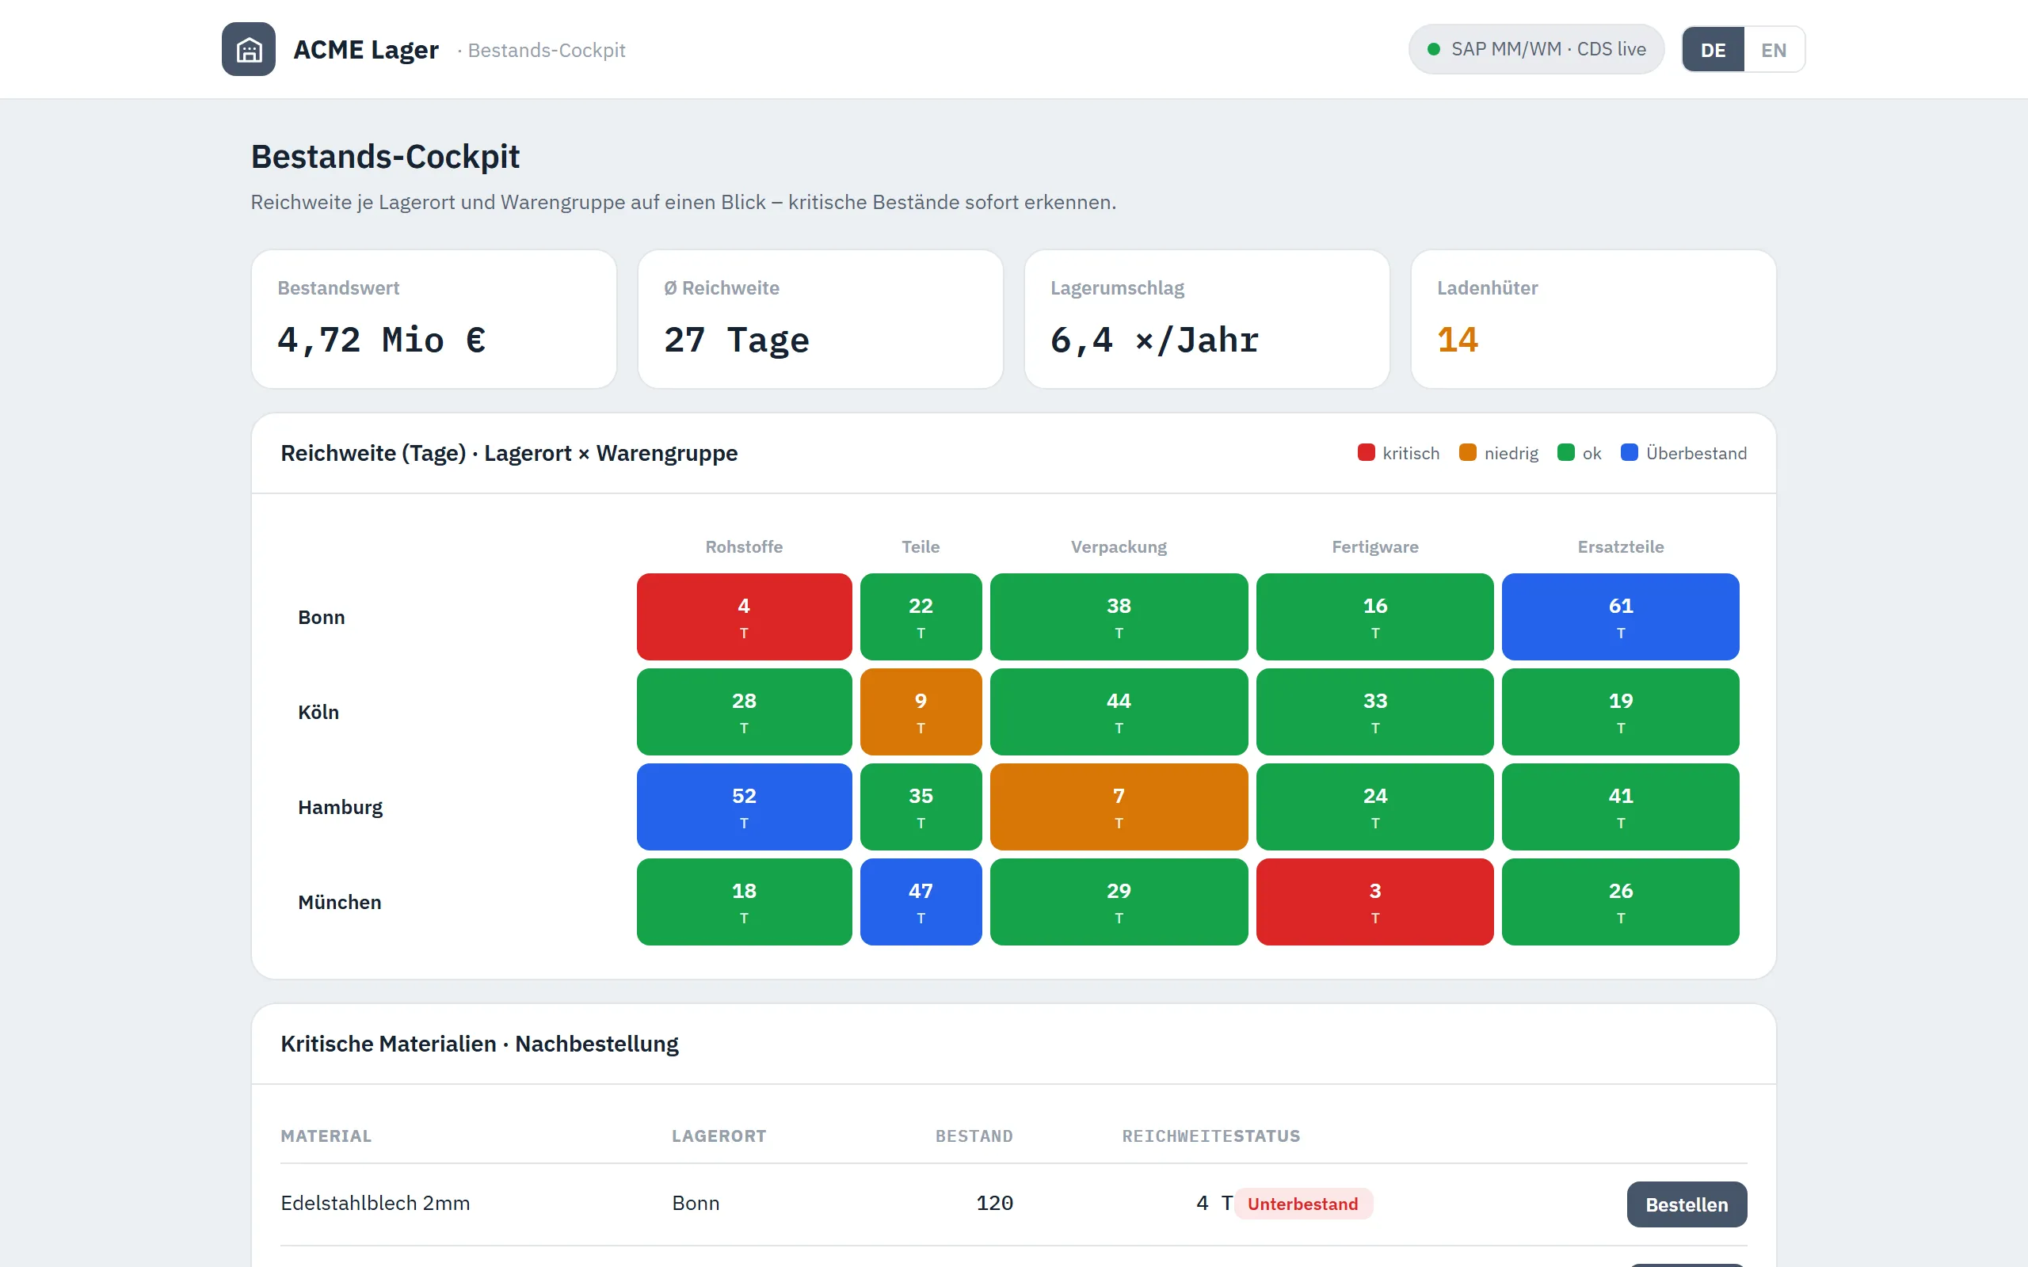Screen dimensions: 2028x1267
Task: Click the SAP MM/WM · CDS live badge
Action: tap(1536, 49)
